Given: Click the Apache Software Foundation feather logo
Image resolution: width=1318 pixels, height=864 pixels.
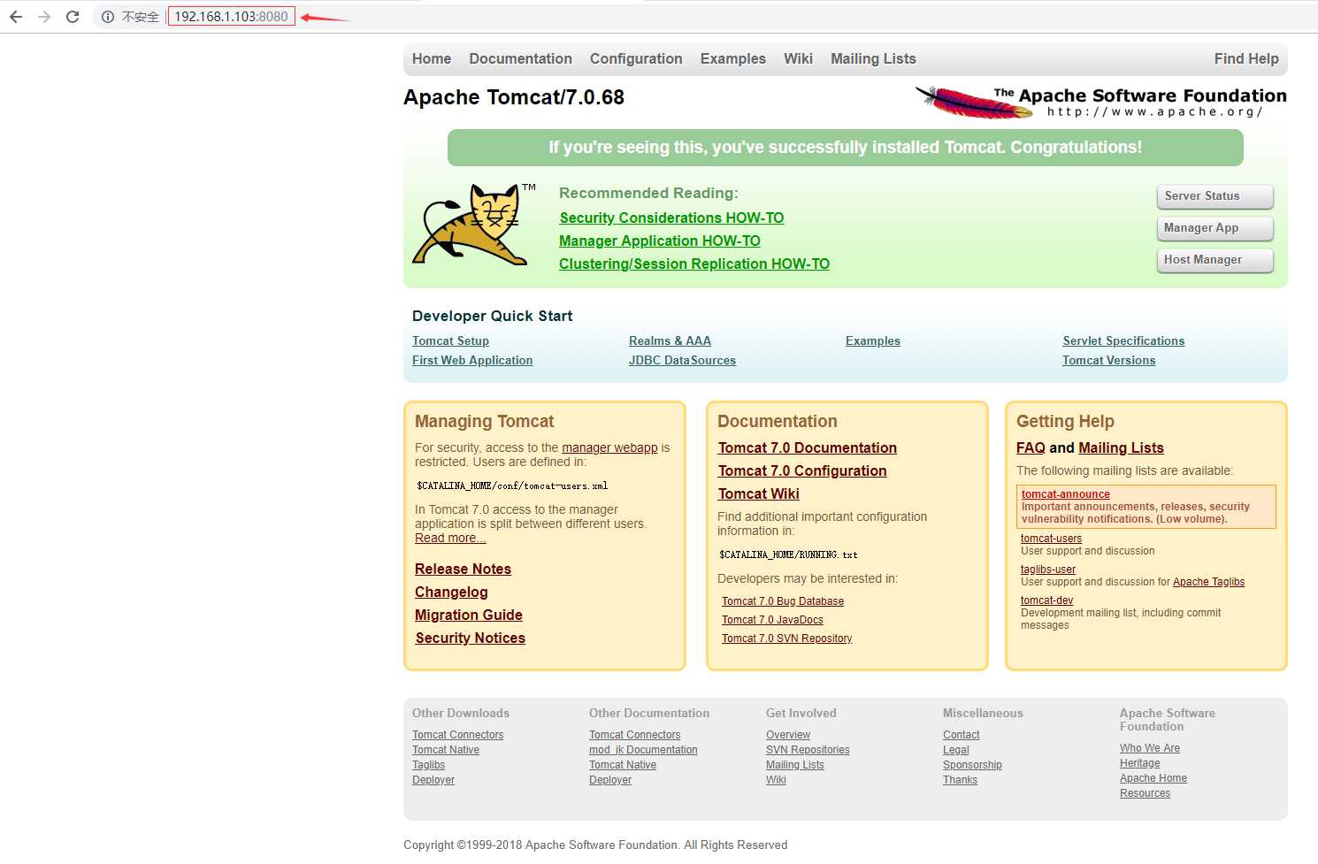Looking at the screenshot, I should tap(1100, 103).
